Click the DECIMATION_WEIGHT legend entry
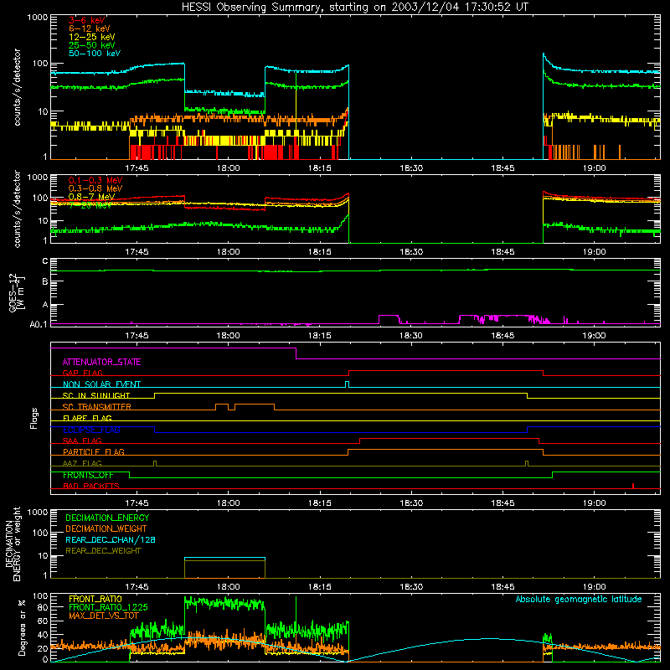 (x=106, y=529)
